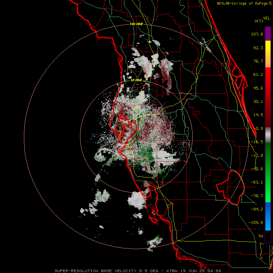The width and height of the screenshot is (273, 273).
Task: Click the 14.5 value on the velocity scale
Action: [x=258, y=115]
